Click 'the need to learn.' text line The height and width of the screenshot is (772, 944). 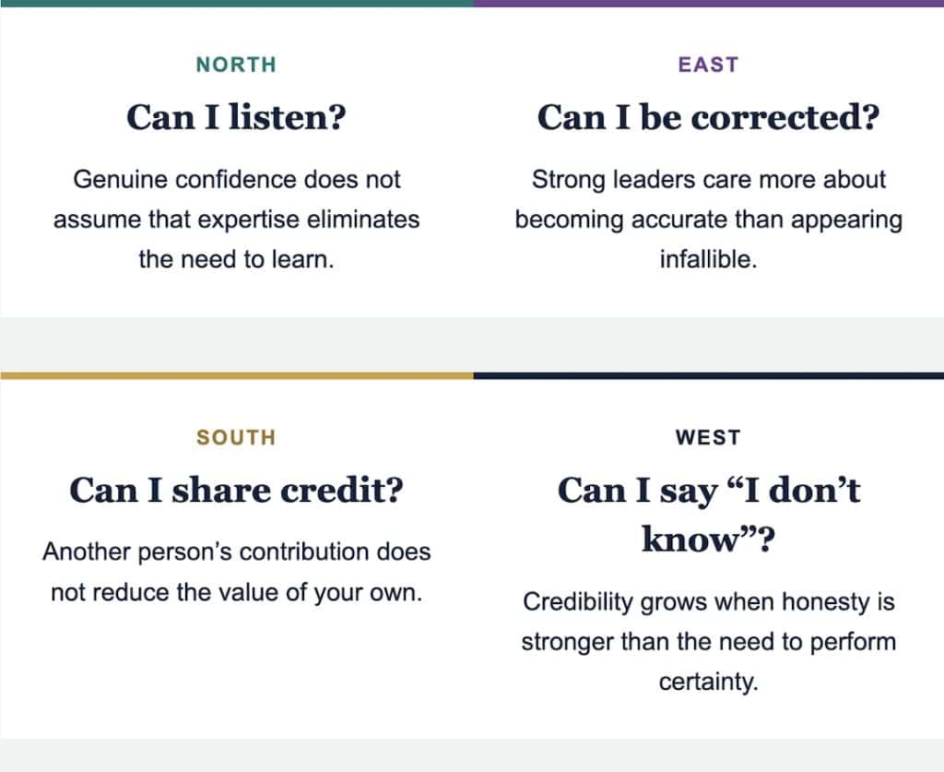236,259
